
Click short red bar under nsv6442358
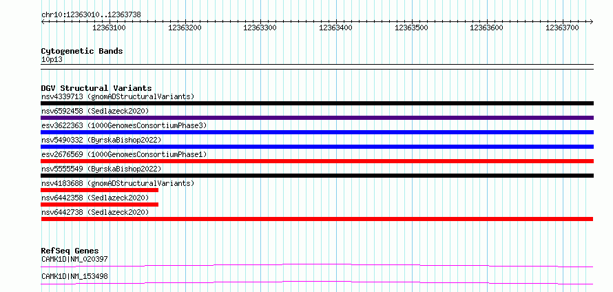pos(99,205)
